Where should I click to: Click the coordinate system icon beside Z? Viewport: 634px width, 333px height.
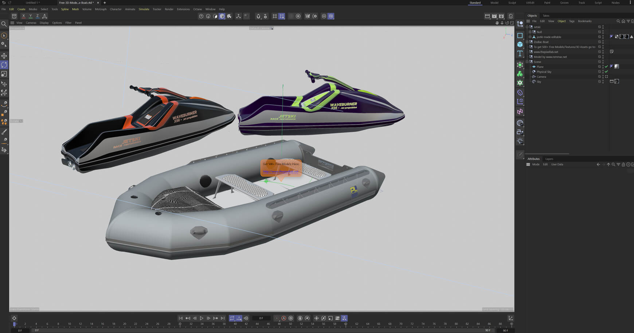coord(44,16)
